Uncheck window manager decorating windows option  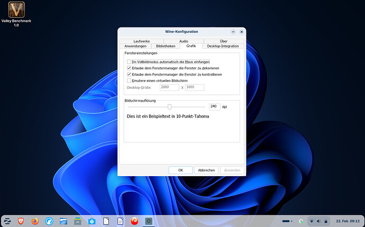[129, 68]
